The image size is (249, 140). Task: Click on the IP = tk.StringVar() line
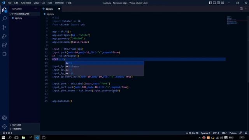(66, 56)
